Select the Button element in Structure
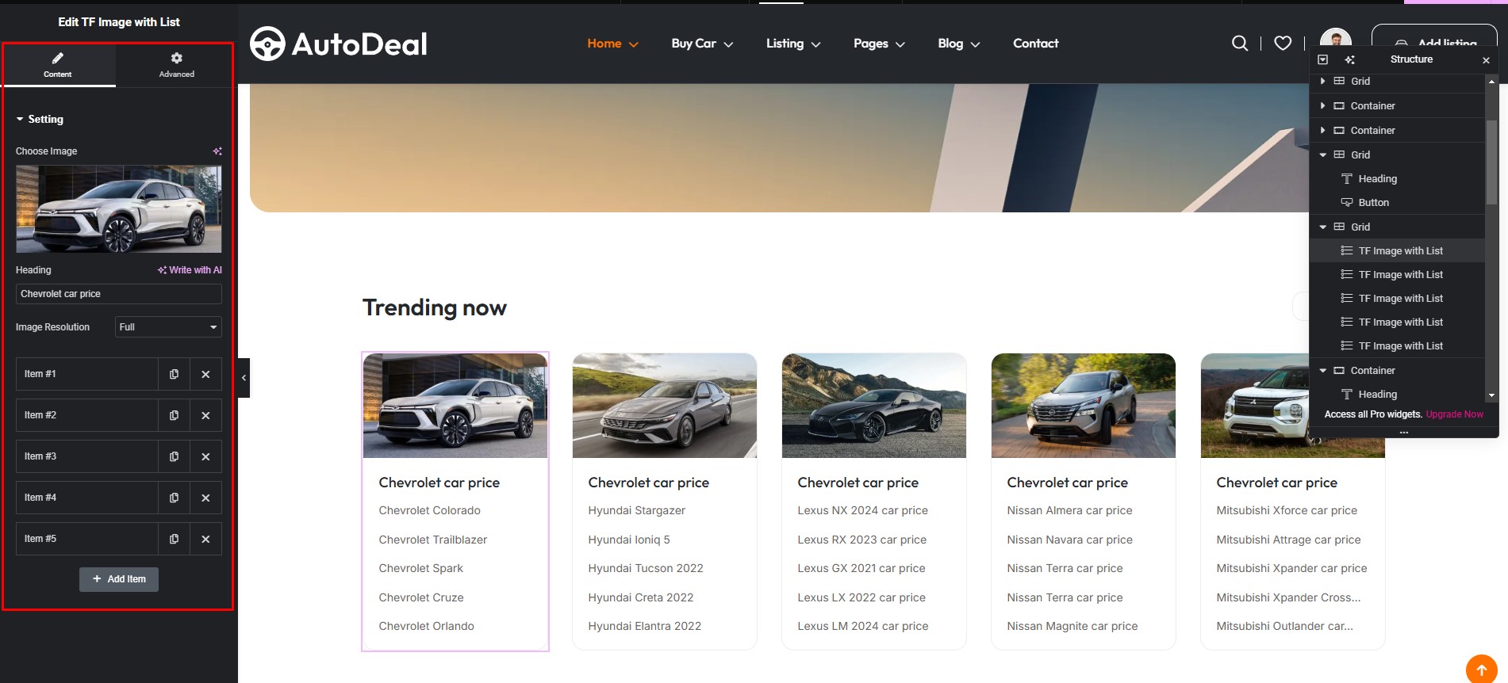The width and height of the screenshot is (1508, 683). tap(1373, 203)
